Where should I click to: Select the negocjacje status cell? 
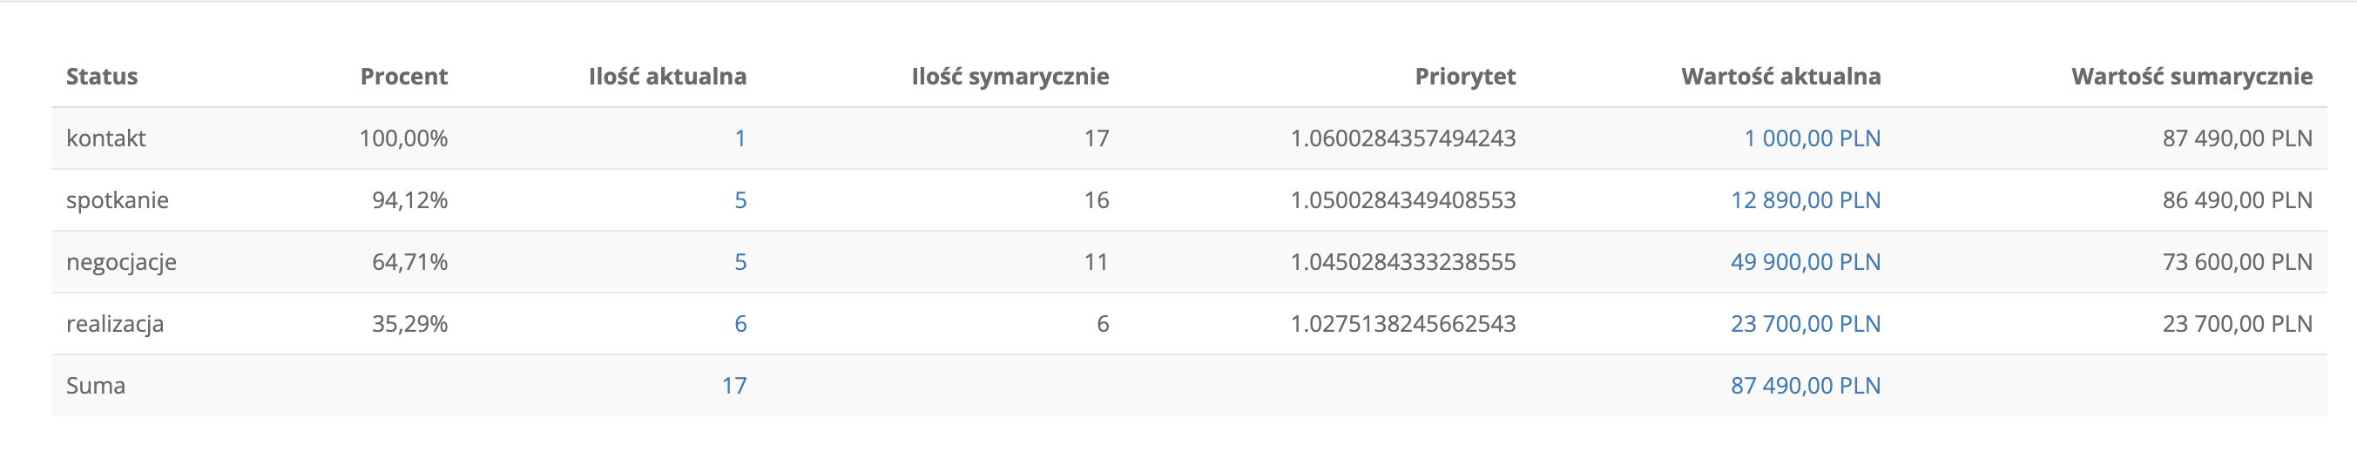pyautogui.click(x=122, y=261)
